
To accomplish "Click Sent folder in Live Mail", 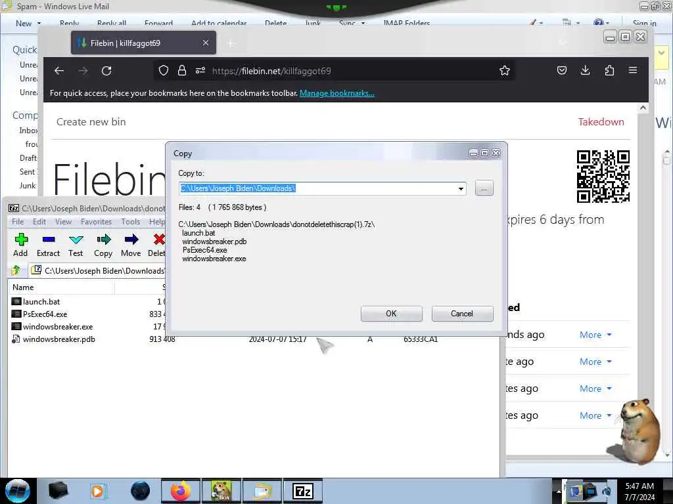I will pos(28,171).
